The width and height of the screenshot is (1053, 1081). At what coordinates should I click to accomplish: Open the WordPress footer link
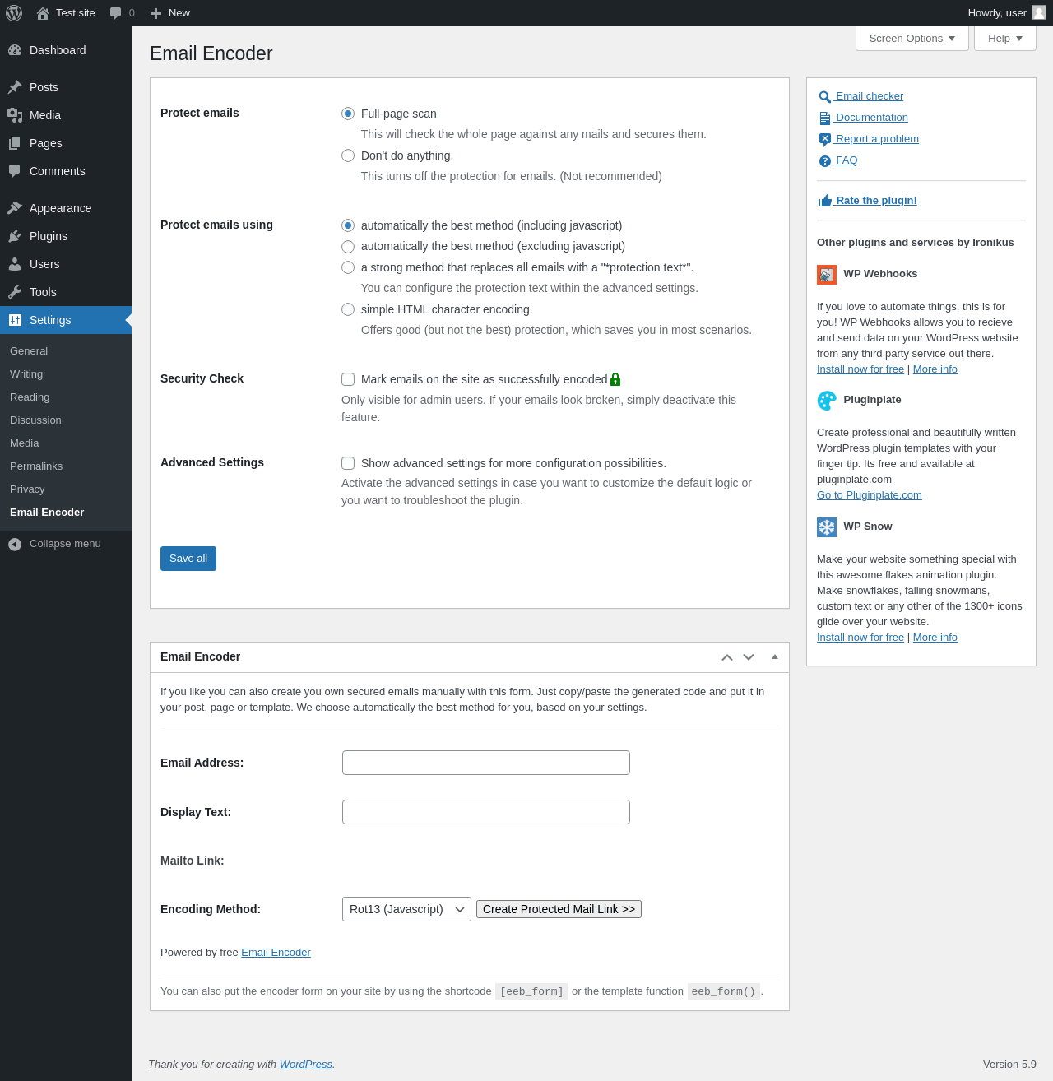306,1065
